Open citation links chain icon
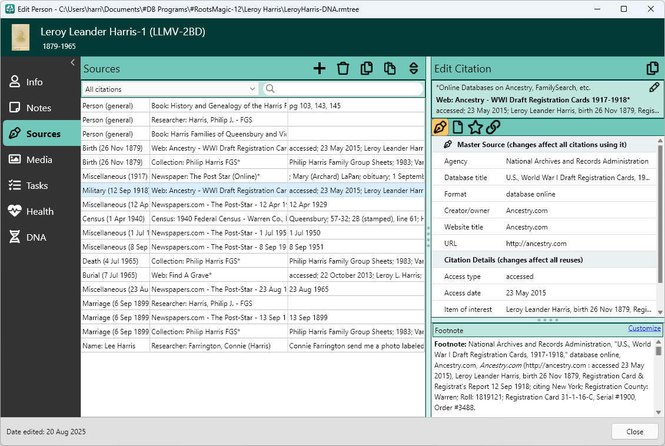Viewport: 665px width, 446px height. point(493,127)
